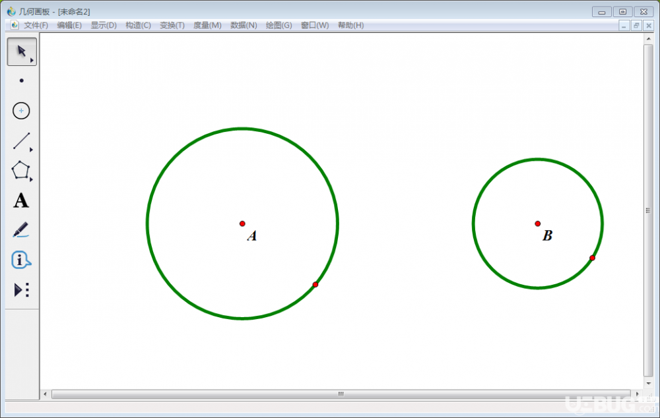Click the horizontal scrollbar left arrow
Screen dimensions: 660x418
[x=46, y=394]
